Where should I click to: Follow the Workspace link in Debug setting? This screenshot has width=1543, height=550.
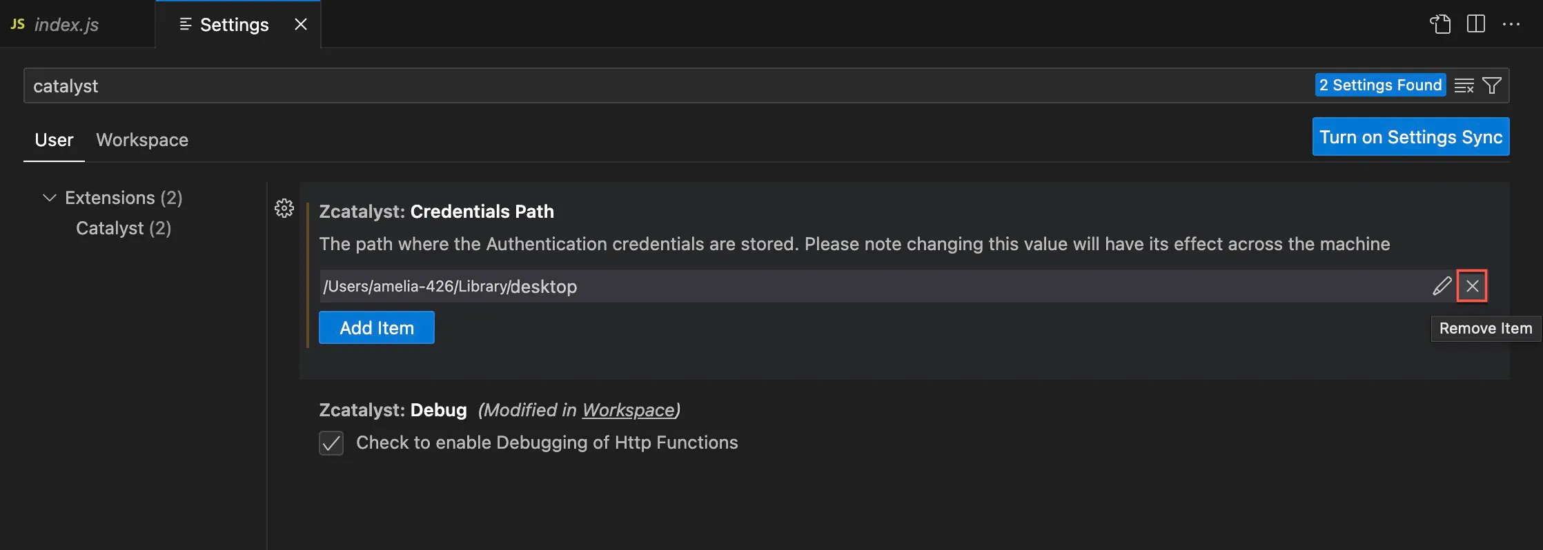coord(628,410)
